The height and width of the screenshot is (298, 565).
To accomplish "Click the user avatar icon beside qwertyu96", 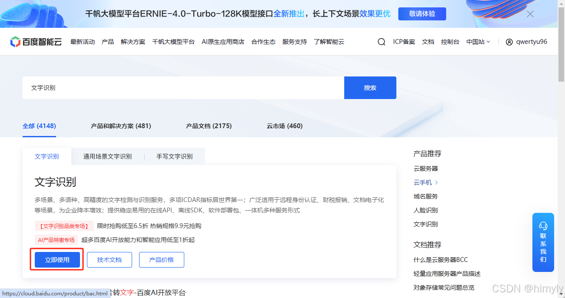I will (x=509, y=42).
